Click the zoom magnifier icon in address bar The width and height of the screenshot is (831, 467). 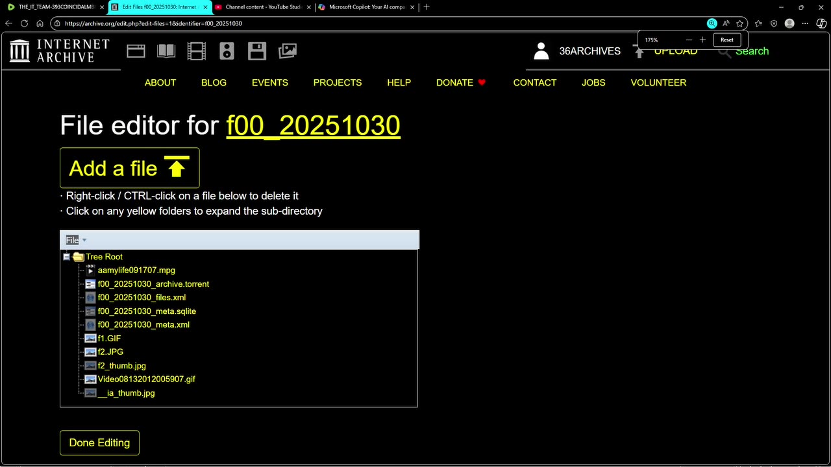click(712, 23)
